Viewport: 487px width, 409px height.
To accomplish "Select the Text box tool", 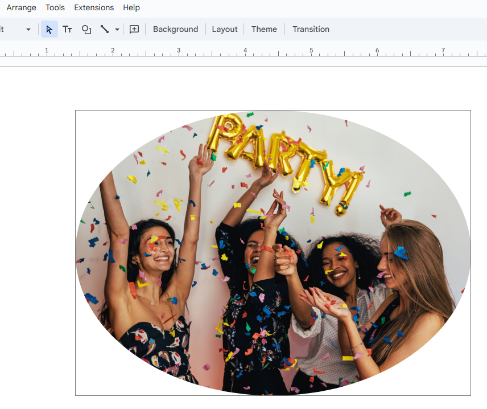I will [x=67, y=30].
